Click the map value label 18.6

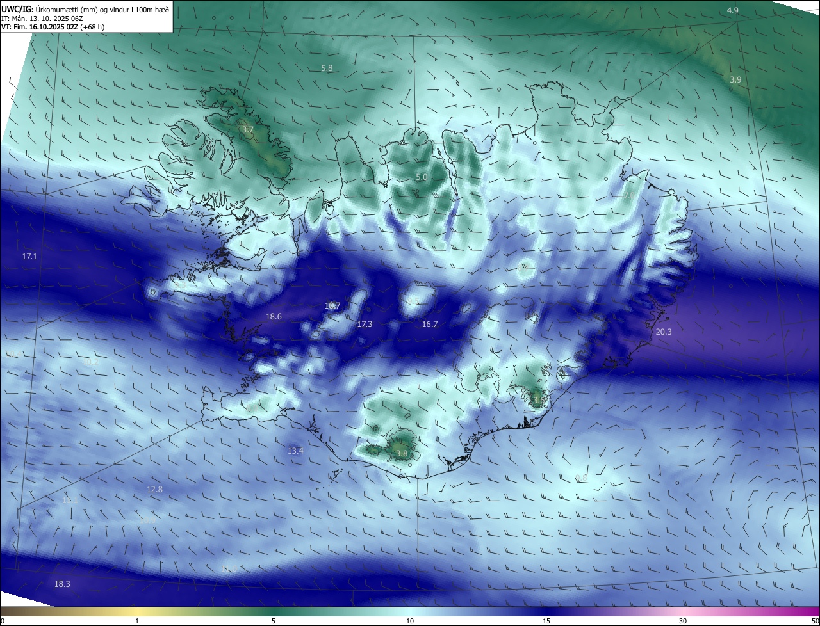[x=274, y=316]
